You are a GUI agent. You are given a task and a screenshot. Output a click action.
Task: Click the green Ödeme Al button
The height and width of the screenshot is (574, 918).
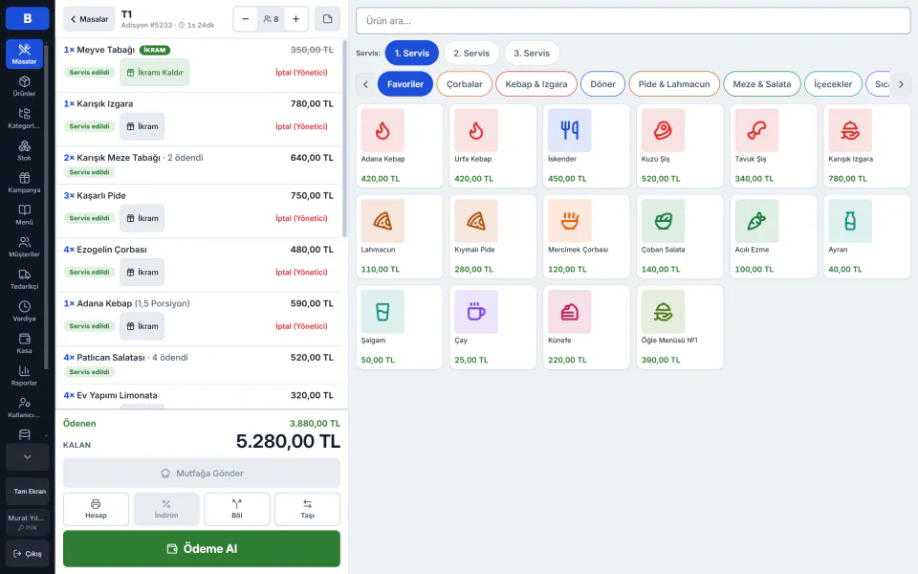pyautogui.click(x=202, y=549)
